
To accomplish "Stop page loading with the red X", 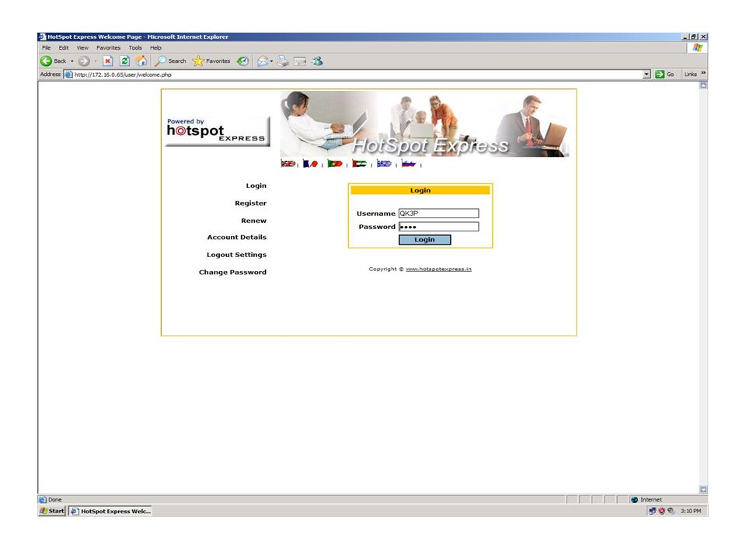I will (x=108, y=61).
